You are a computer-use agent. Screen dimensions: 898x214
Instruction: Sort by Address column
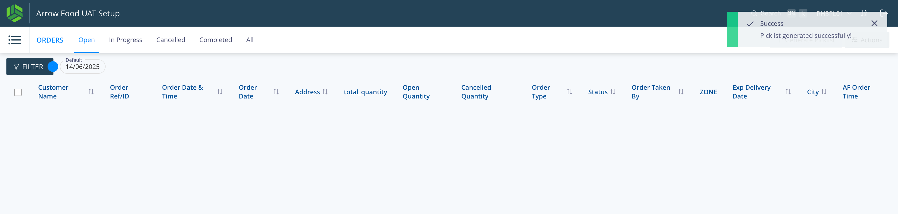coord(325,92)
